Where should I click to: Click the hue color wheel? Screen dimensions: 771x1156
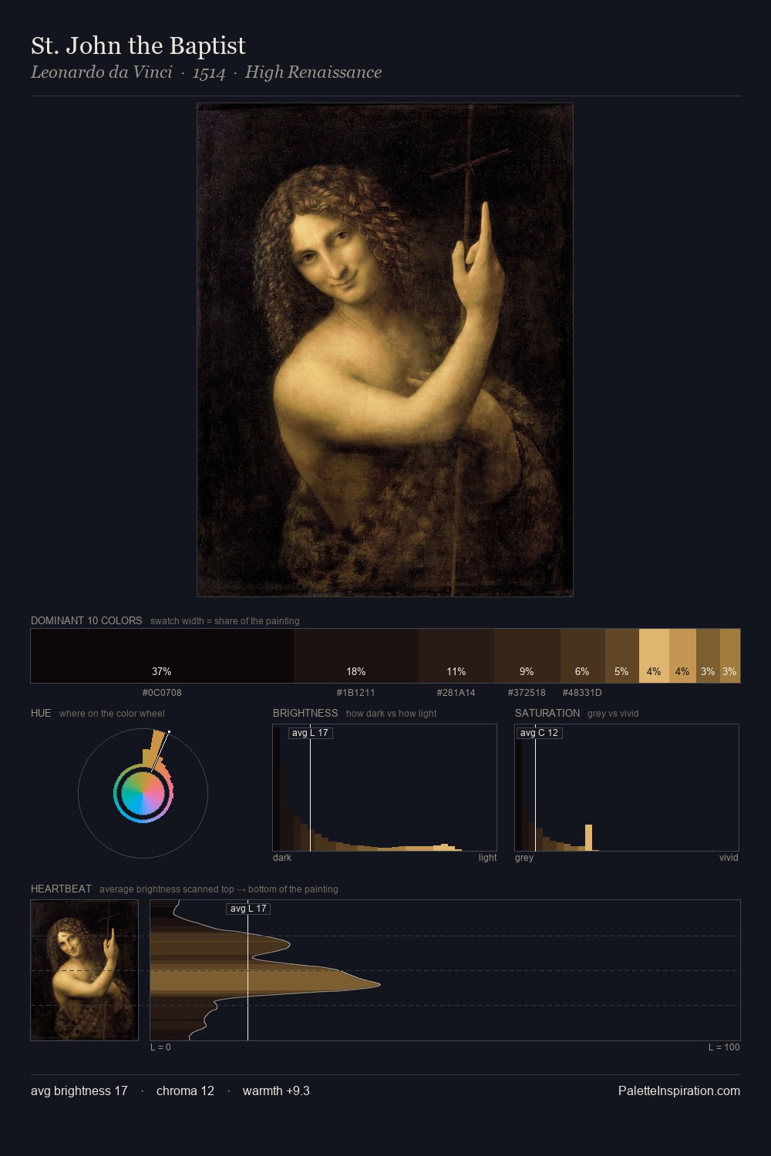point(143,793)
